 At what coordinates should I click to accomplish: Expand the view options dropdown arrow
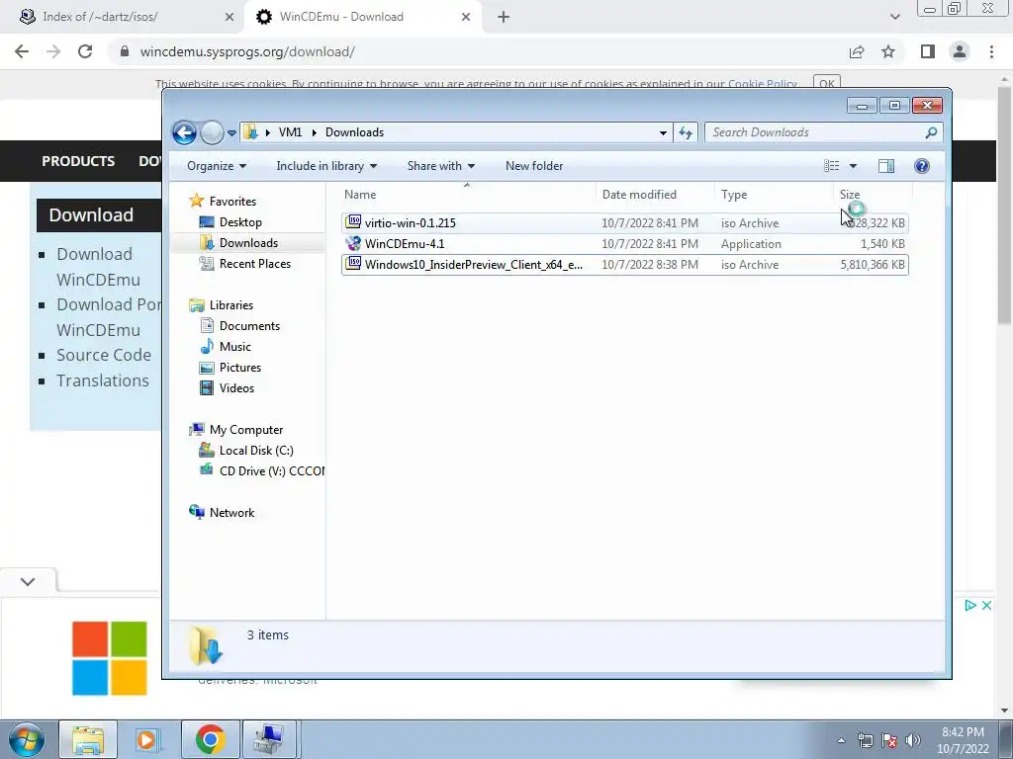(x=853, y=166)
